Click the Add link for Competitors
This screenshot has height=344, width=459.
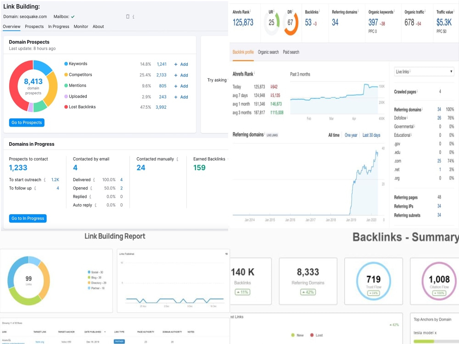pyautogui.click(x=184, y=75)
